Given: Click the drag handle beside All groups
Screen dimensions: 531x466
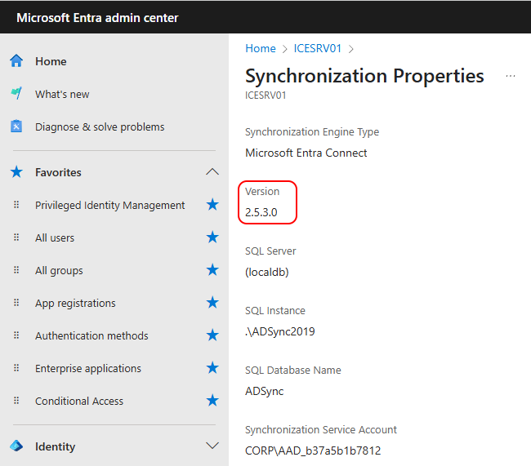Looking at the screenshot, I should (16, 270).
